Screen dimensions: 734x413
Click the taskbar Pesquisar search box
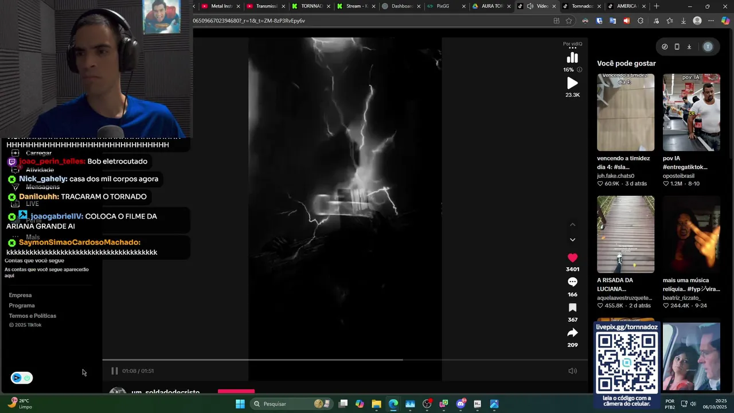pyautogui.click(x=291, y=404)
